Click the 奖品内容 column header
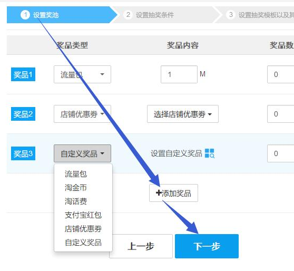 pyautogui.click(x=183, y=45)
